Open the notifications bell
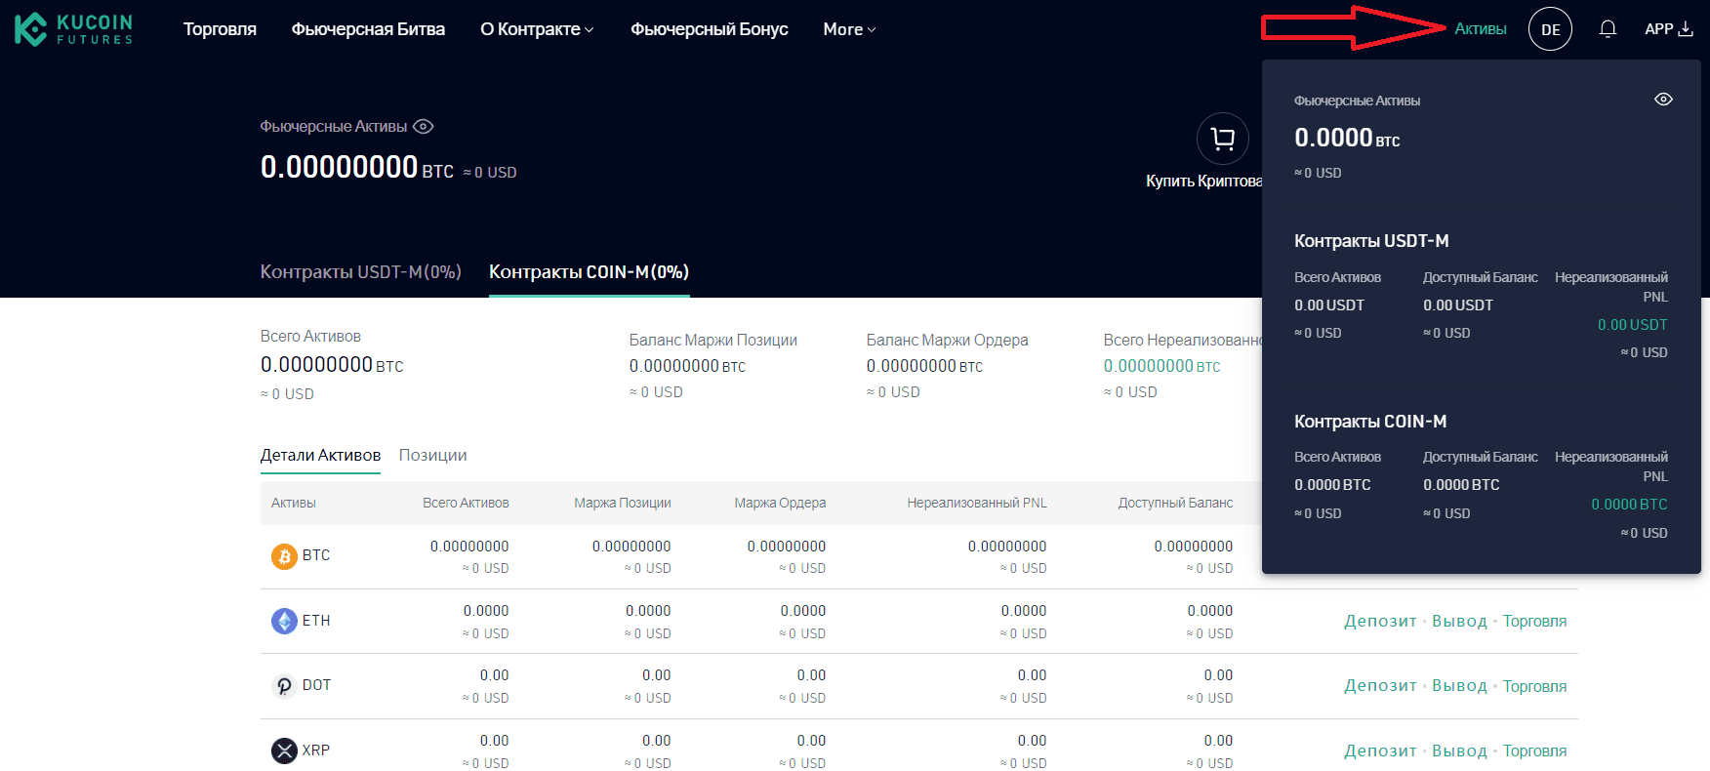Viewport: 1710px width, 771px height. click(x=1608, y=29)
